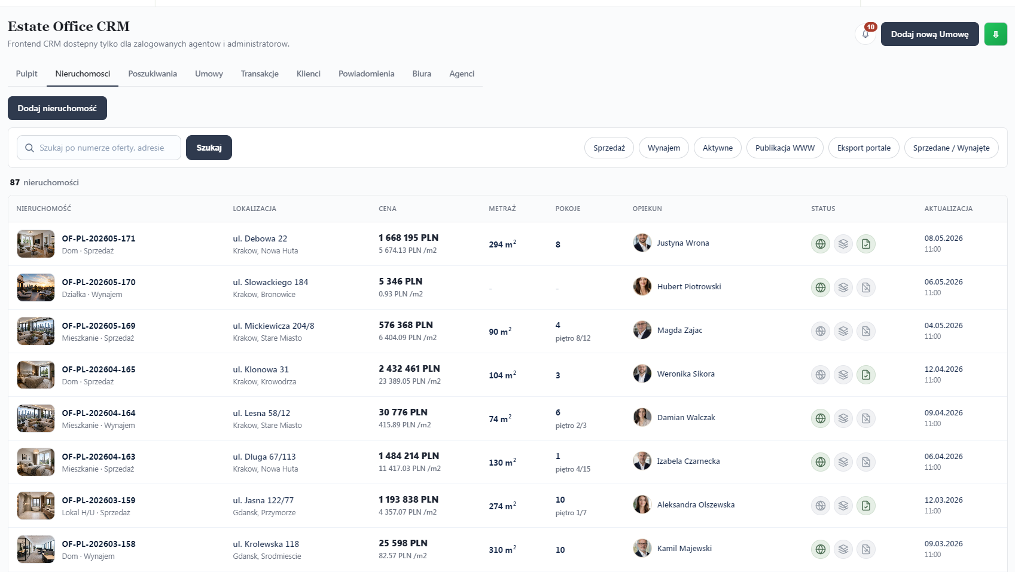Screen dimensions: 1015x572
Task: Toggle WWW globe icon for OF-PL-202605-171
Action: tap(821, 244)
